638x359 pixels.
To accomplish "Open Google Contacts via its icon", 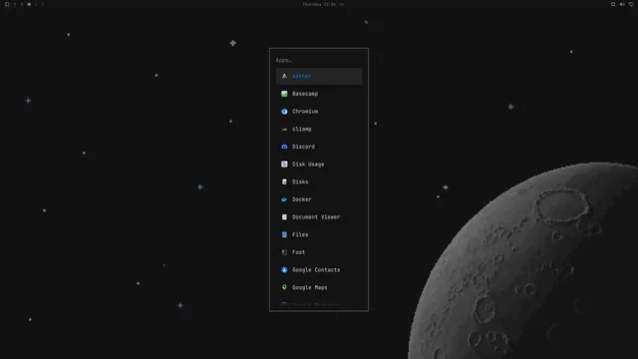I will click(284, 270).
